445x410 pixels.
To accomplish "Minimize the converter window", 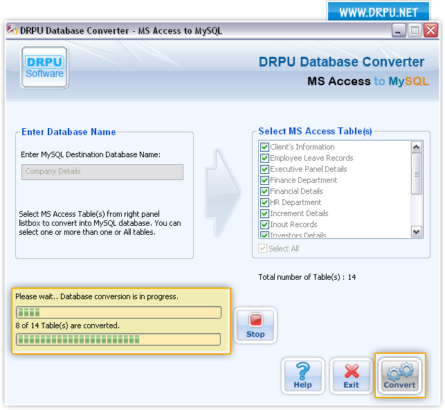I will [399, 30].
